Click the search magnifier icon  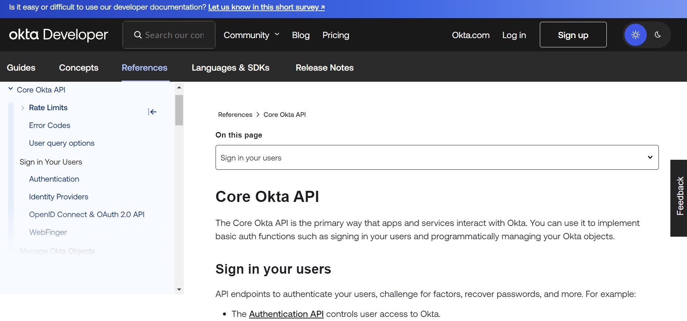coord(138,35)
